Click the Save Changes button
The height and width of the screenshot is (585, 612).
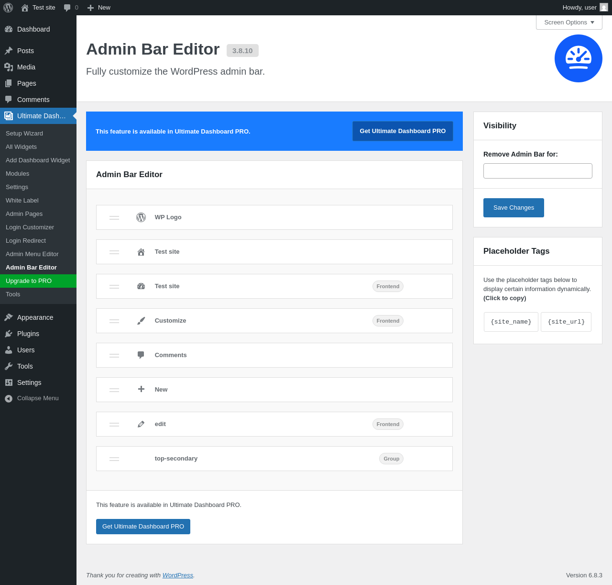point(514,208)
